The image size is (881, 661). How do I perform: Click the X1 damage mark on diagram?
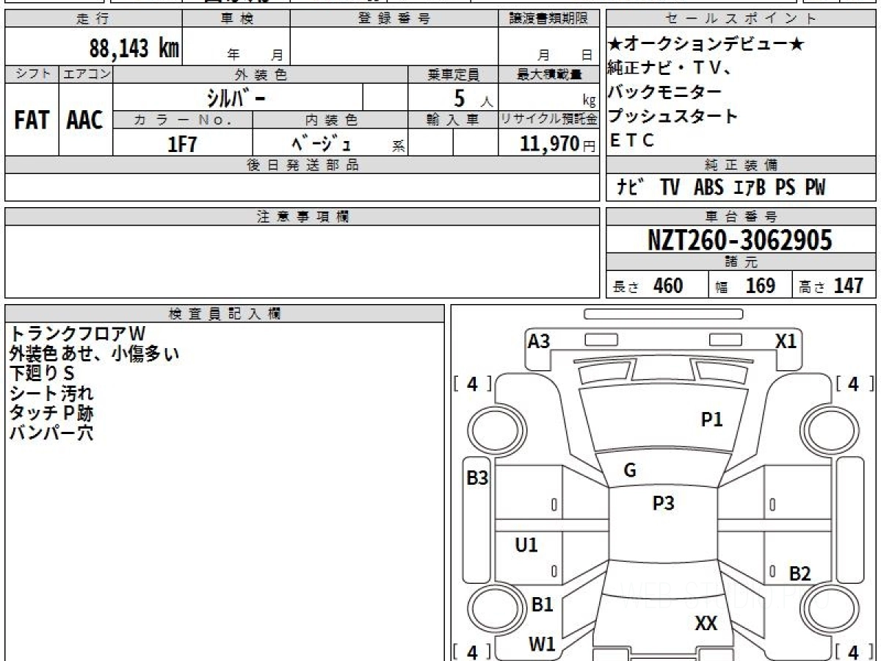(x=786, y=341)
